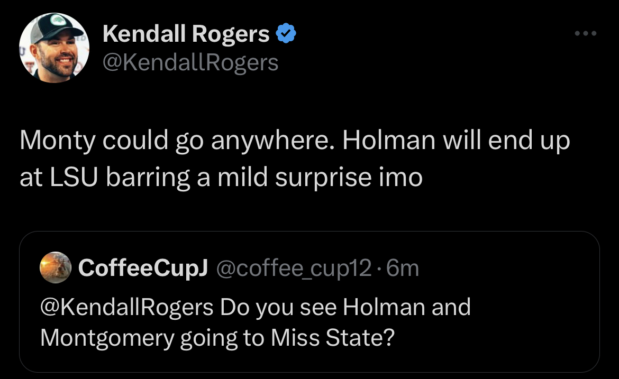The height and width of the screenshot is (379, 619).
Task: Click CoffeeCupJ's small avatar
Action: (55, 268)
